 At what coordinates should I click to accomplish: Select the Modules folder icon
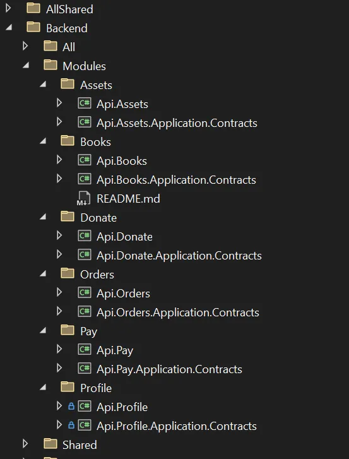[x=50, y=65]
